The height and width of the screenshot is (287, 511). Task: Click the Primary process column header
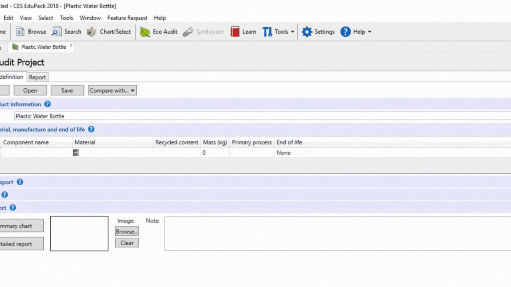pyautogui.click(x=252, y=142)
